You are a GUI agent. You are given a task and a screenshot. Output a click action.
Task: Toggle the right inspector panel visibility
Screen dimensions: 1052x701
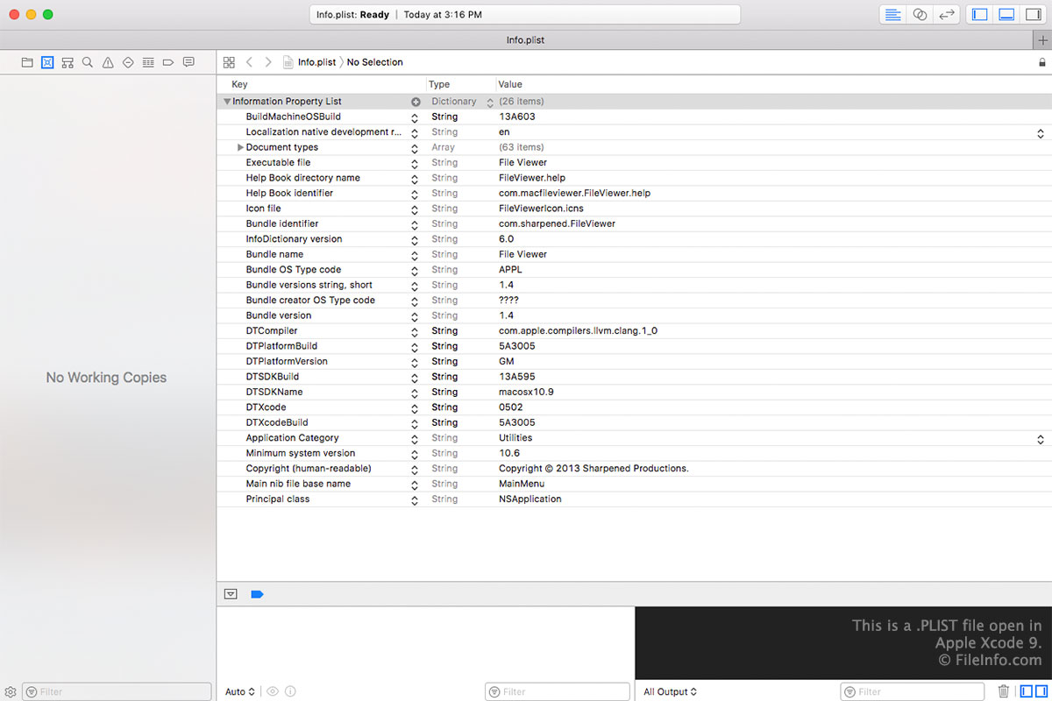pos(1033,15)
